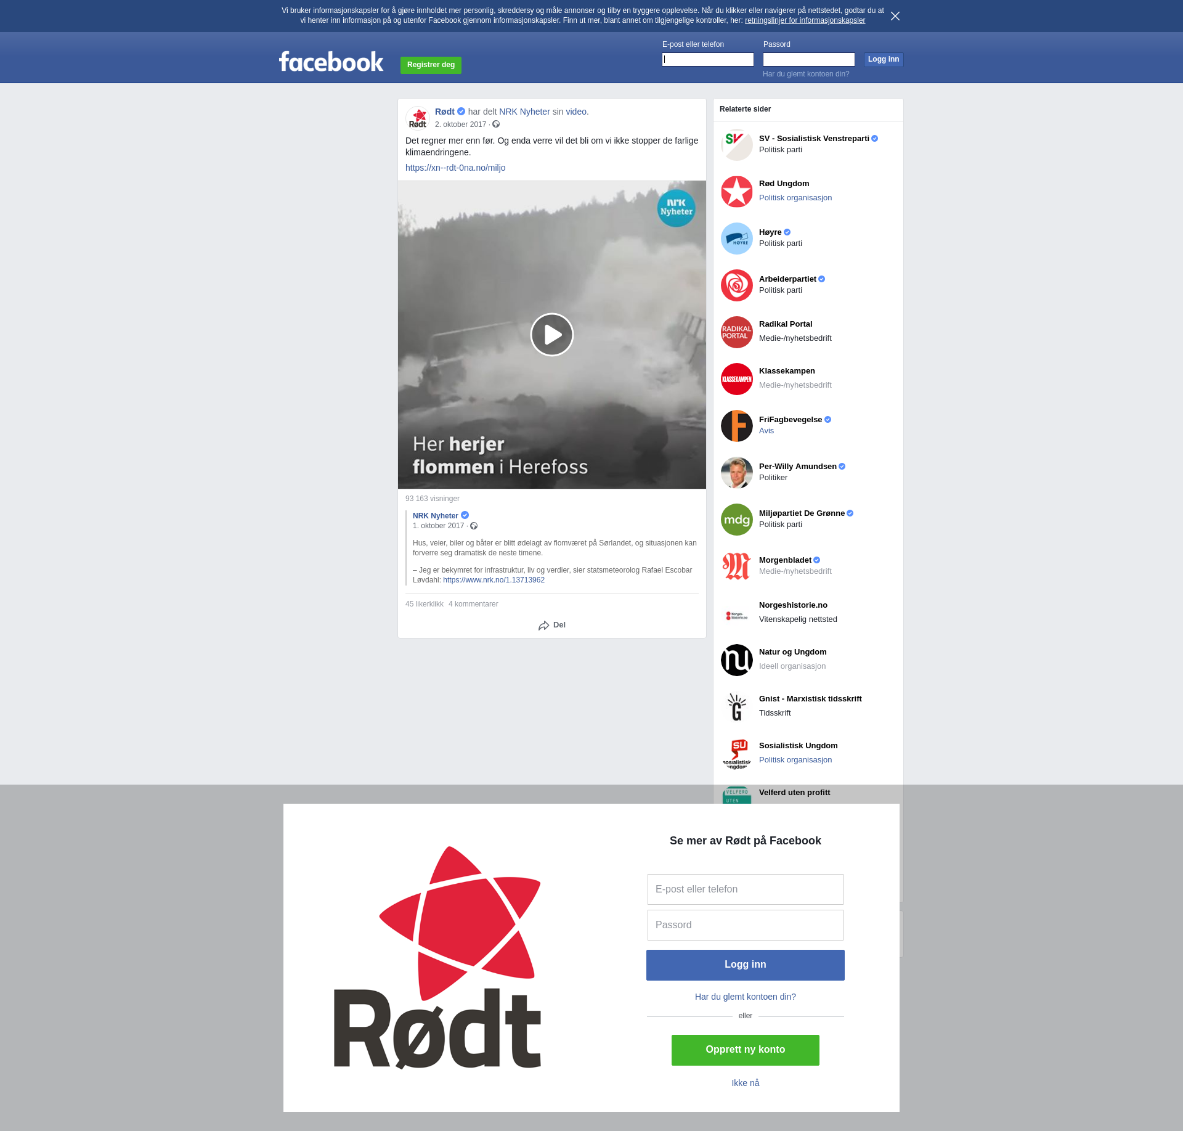Screen dimensions: 1183x1131
Task: Open Høyre party logo
Action: click(x=737, y=239)
